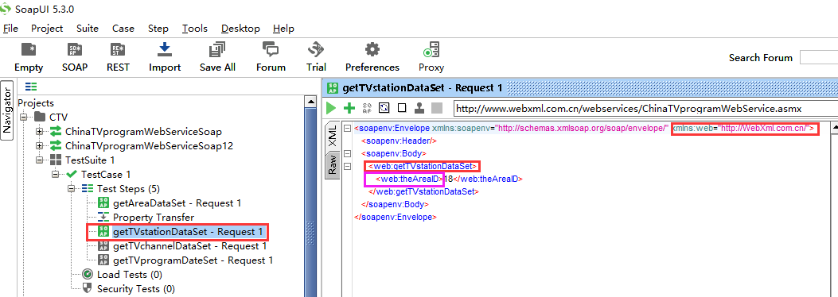Viewport: 838px width, 297px height.
Task: Open Preferences gear icon
Action: tap(372, 50)
